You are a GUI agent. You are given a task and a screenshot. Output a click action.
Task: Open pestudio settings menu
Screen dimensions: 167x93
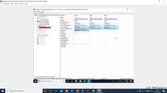point(38,11)
